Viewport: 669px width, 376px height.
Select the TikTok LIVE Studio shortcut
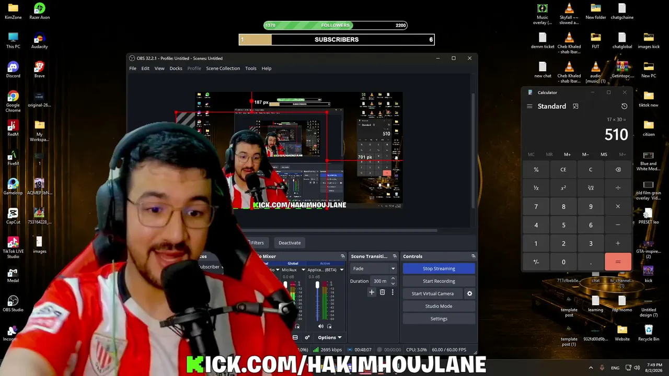coord(13,248)
